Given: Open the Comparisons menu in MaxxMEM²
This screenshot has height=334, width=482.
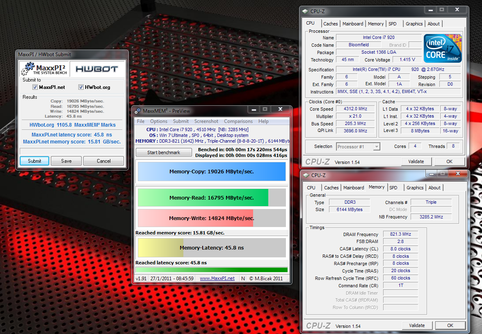Looking at the screenshot, I should click(238, 121).
